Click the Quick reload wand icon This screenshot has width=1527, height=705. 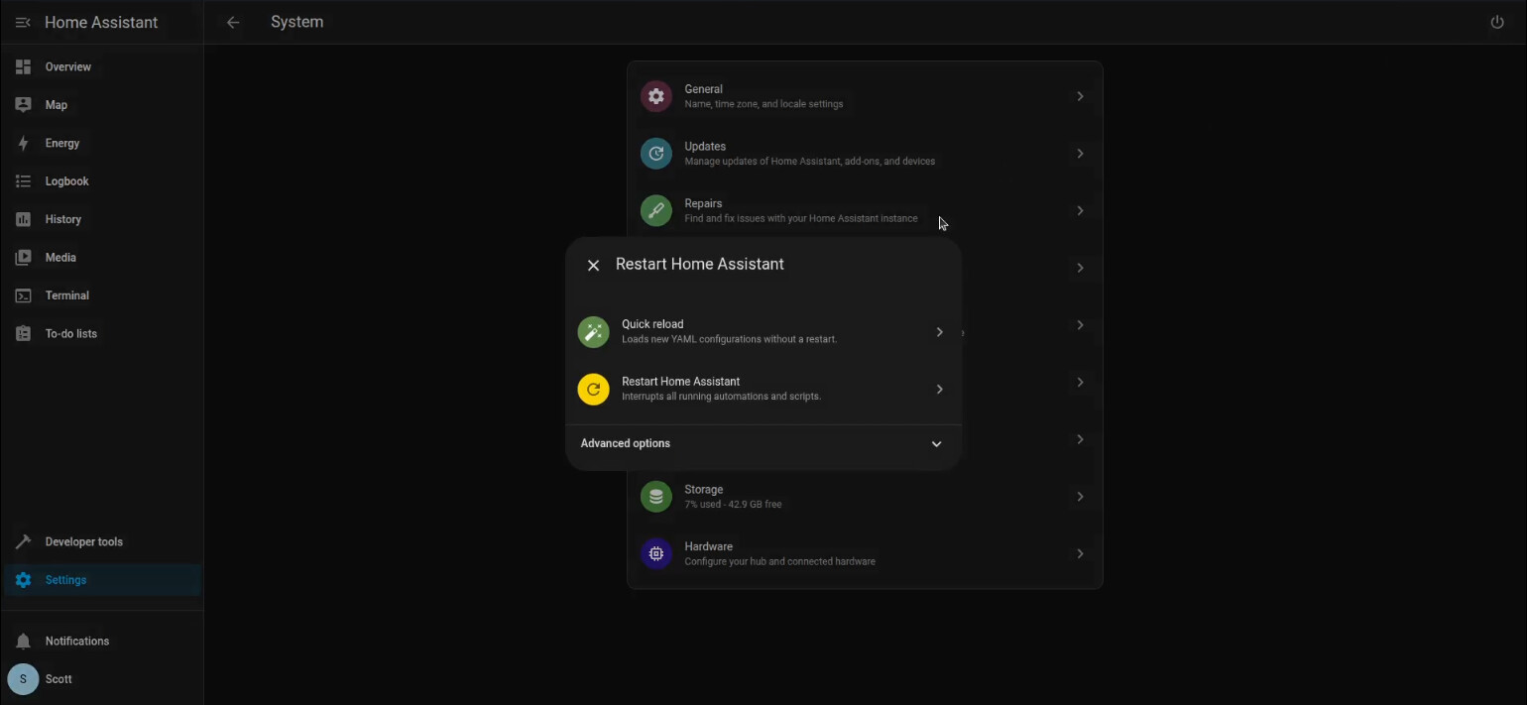click(593, 332)
